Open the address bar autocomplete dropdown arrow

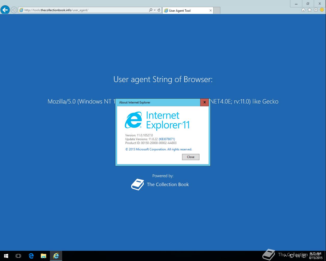(155, 10)
